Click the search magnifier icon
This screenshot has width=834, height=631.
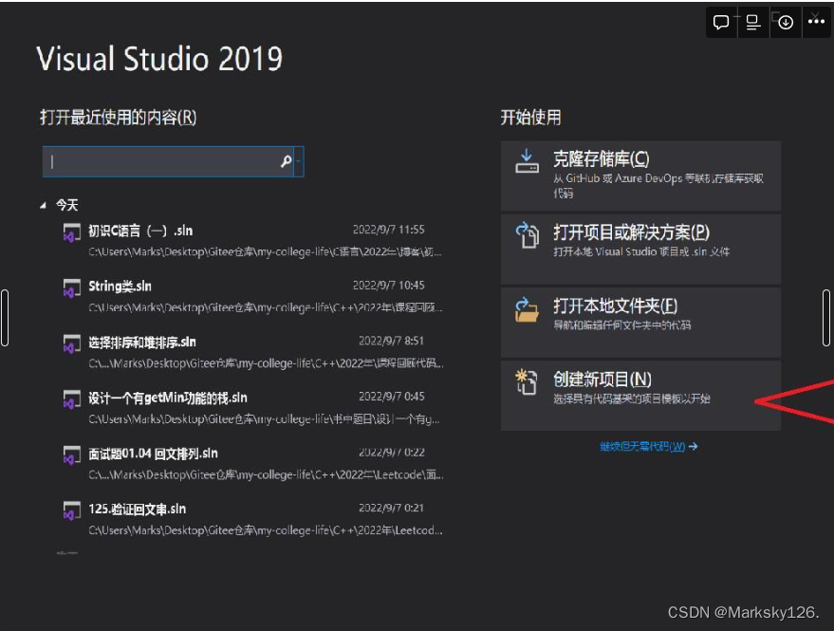click(287, 161)
